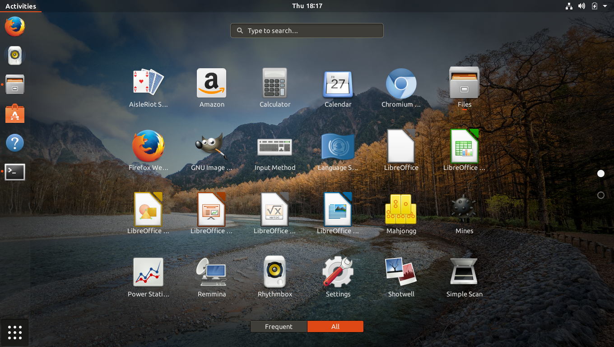This screenshot has width=614, height=347.
Task: Launch the Amazon app in the grid
Action: (x=212, y=84)
